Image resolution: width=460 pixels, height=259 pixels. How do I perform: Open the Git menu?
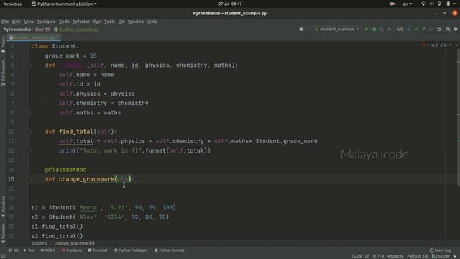tap(121, 22)
